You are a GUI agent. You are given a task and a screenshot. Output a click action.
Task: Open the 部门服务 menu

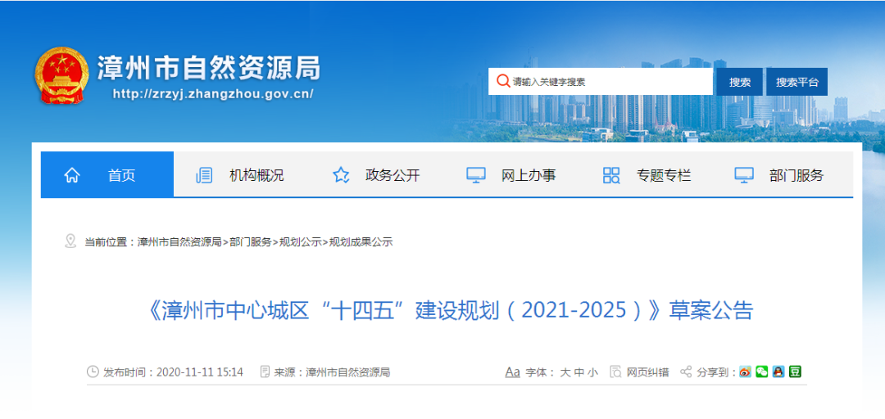click(x=796, y=175)
